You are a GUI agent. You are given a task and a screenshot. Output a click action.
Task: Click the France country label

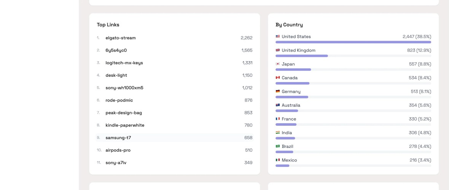coord(289,119)
